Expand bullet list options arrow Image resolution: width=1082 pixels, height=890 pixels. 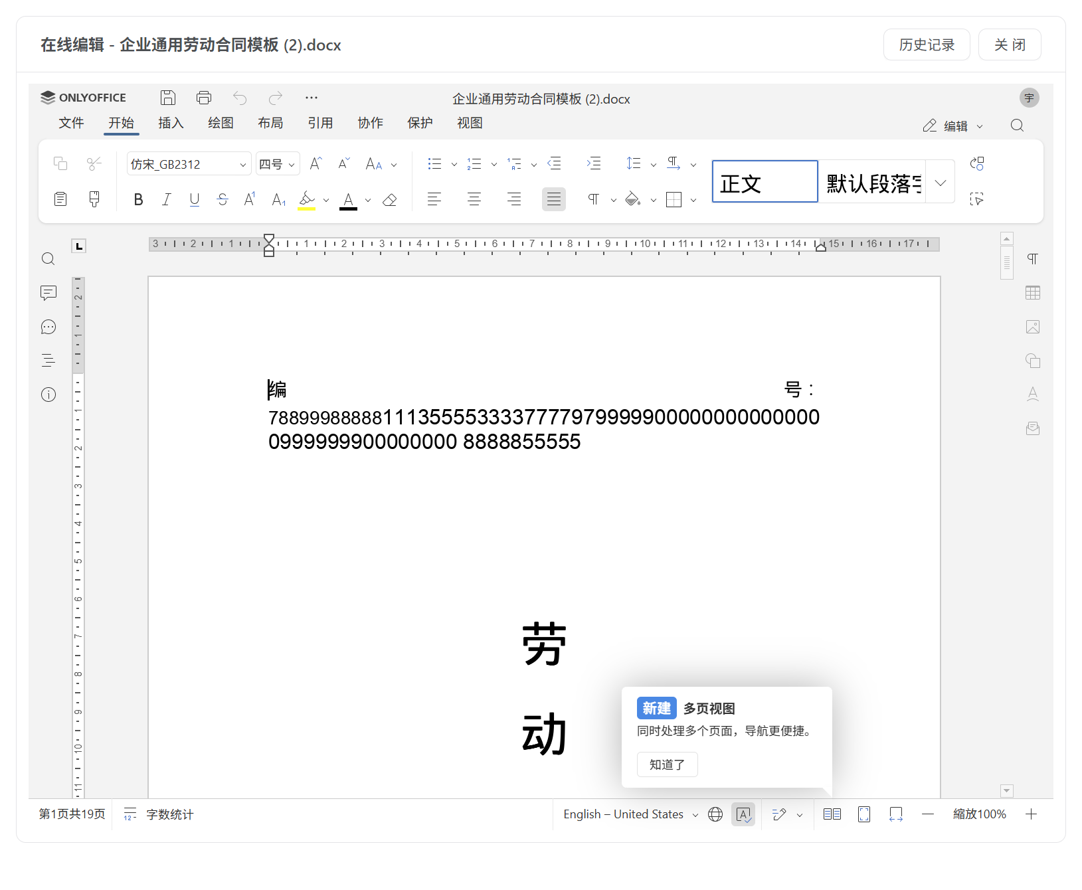(x=454, y=164)
